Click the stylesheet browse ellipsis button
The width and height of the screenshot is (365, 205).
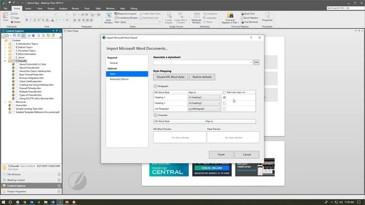pos(256,62)
